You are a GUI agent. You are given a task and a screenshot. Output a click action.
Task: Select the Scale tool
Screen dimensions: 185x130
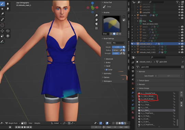tap(2, 36)
